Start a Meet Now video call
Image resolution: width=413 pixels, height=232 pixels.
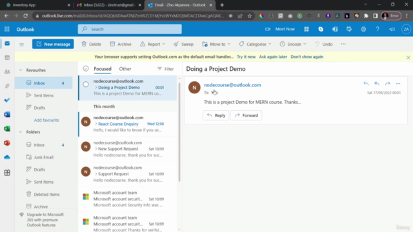coord(280,29)
